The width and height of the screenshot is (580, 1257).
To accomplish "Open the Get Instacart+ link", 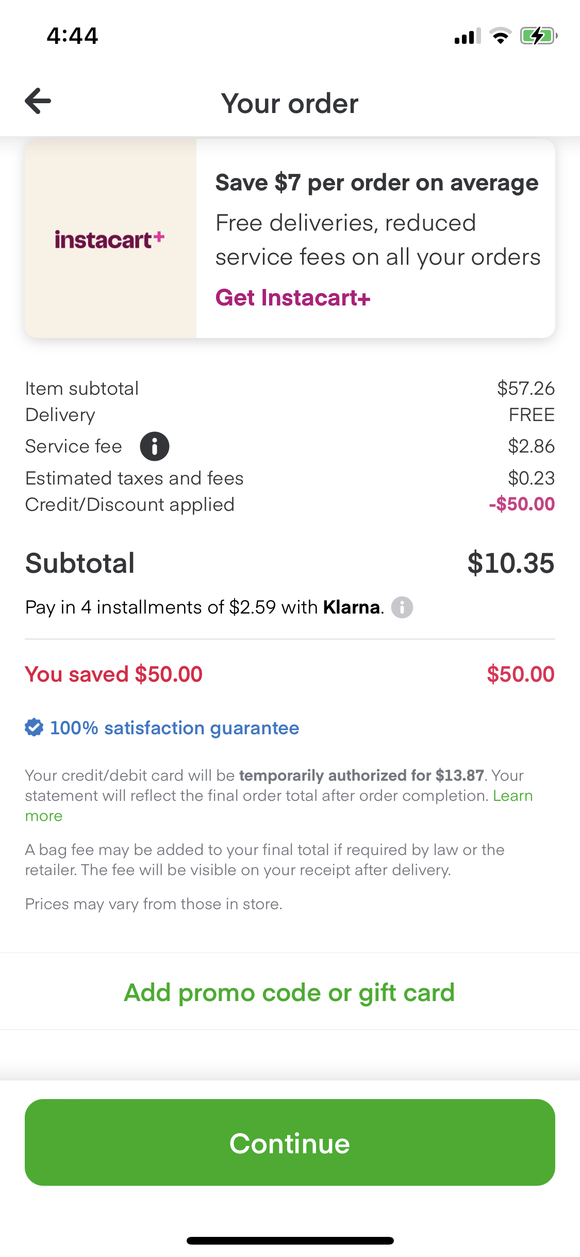I will [x=293, y=298].
